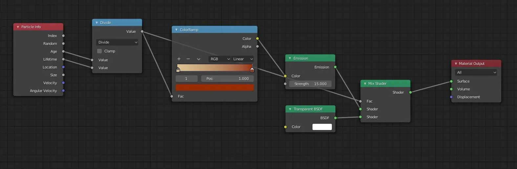
Task: Click the Emission Strength value field
Action: point(310,84)
